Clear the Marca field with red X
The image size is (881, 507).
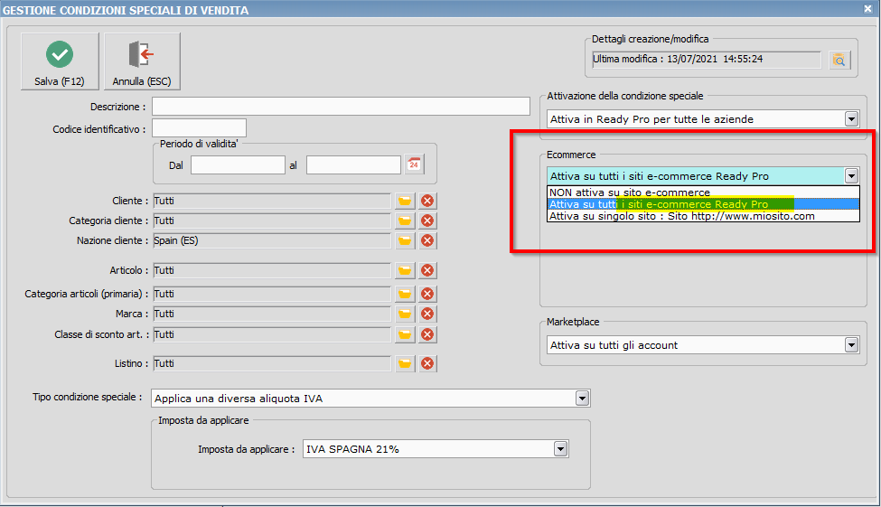(x=427, y=314)
